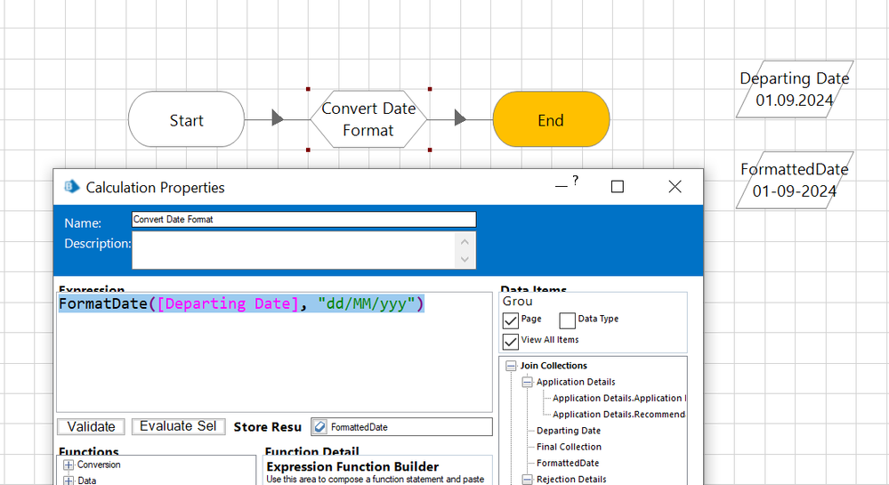The width and height of the screenshot is (889, 485).
Task: Click the help question mark in title bar
Action: tap(576, 181)
